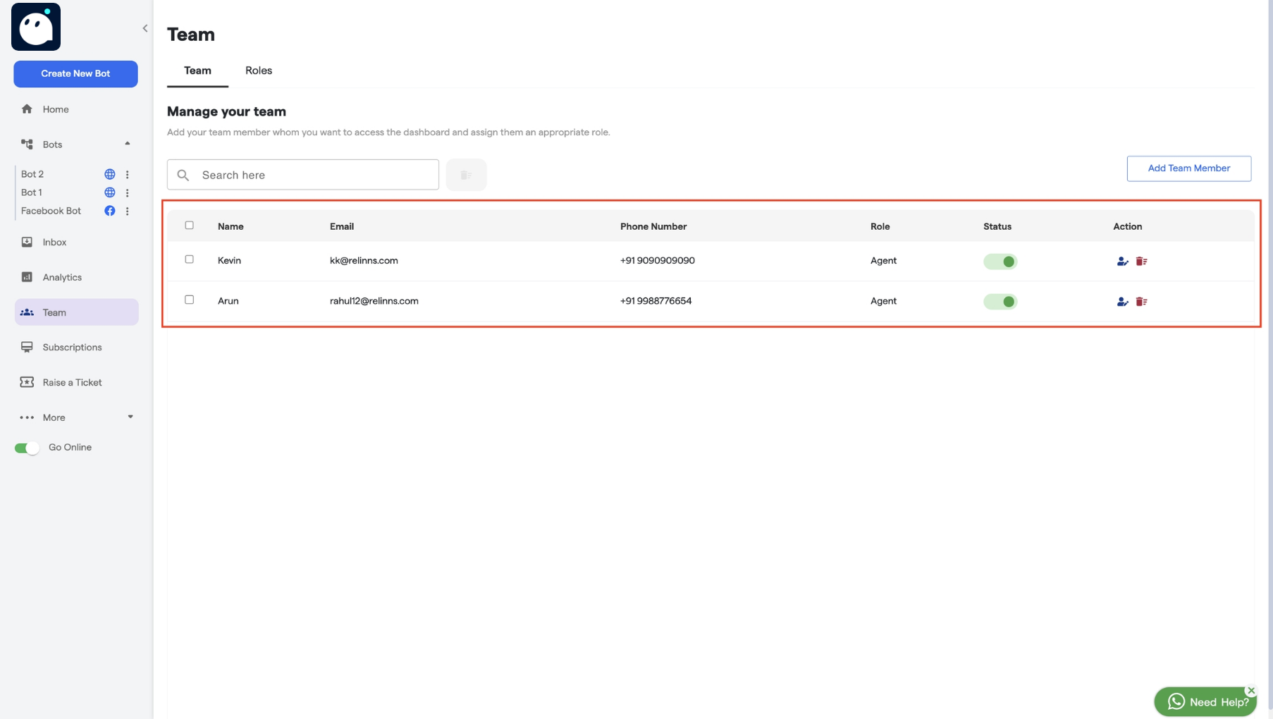Click the Status column header
The image size is (1273, 719).
point(997,226)
